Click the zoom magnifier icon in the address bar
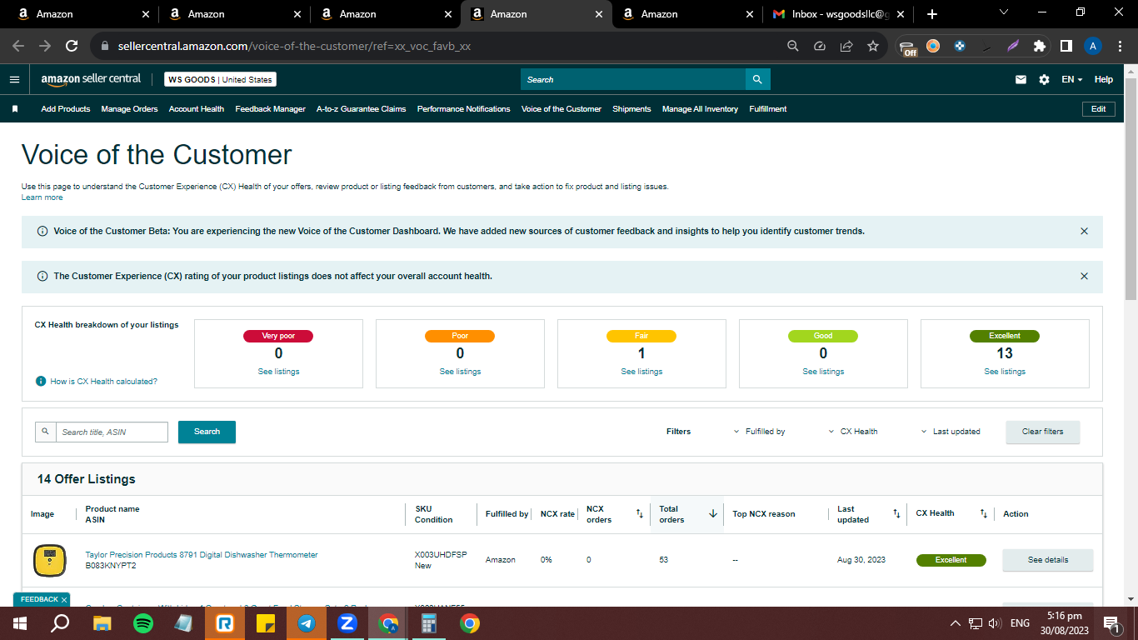 pos(793,46)
